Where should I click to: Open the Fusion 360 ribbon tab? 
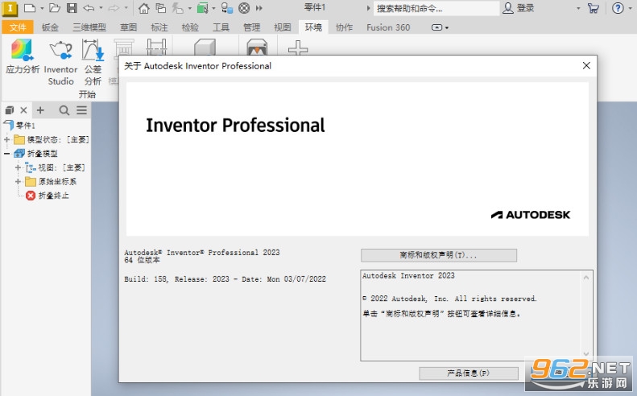388,27
